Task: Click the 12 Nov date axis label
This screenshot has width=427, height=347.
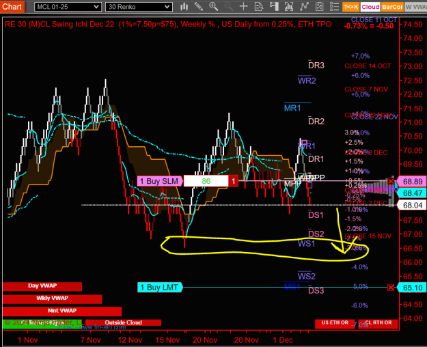Action: pos(130,340)
